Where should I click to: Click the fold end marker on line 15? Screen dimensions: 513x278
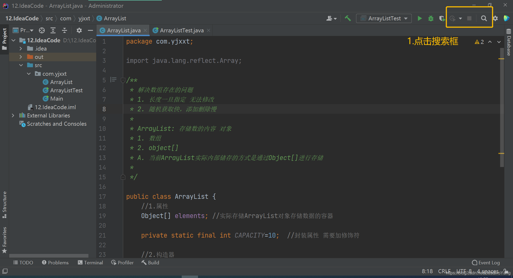tap(123, 177)
